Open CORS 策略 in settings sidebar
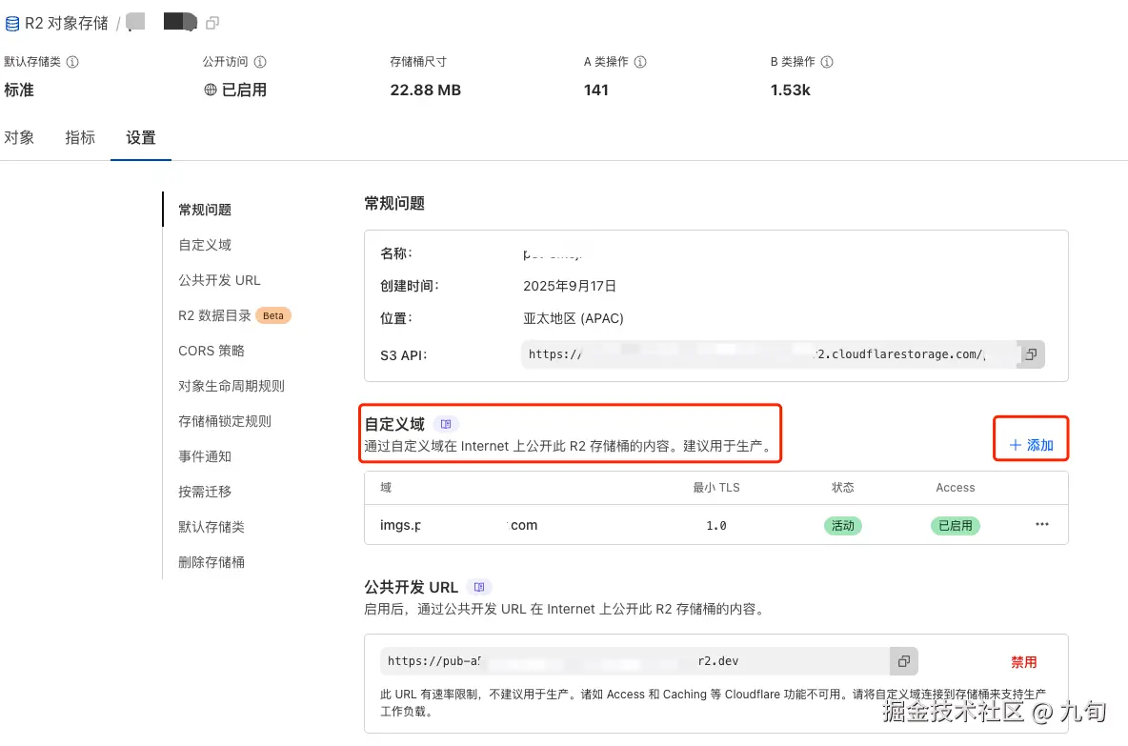 211,351
